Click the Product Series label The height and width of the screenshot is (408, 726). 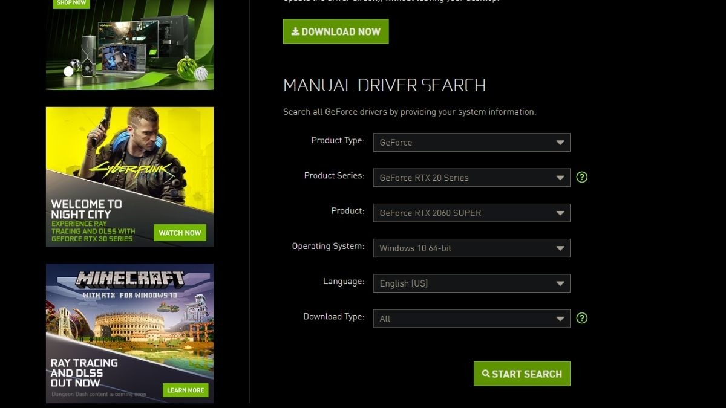point(334,175)
